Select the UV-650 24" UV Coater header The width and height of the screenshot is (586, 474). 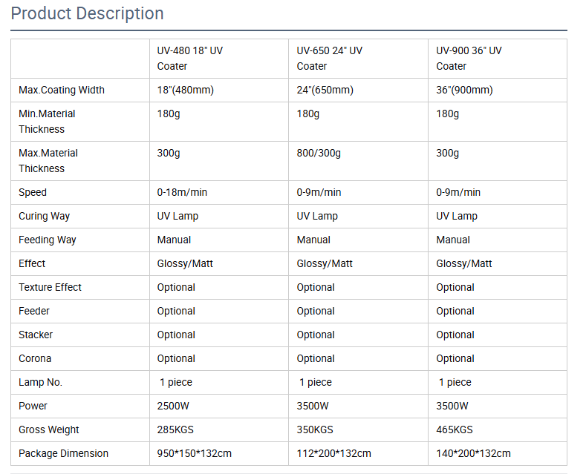click(x=329, y=58)
